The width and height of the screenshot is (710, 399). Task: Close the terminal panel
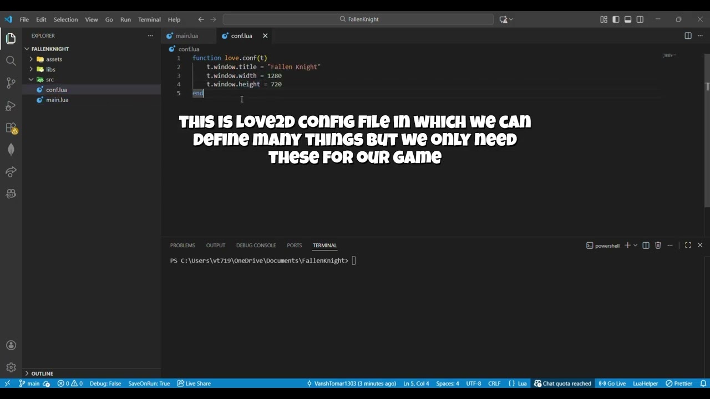click(x=700, y=245)
